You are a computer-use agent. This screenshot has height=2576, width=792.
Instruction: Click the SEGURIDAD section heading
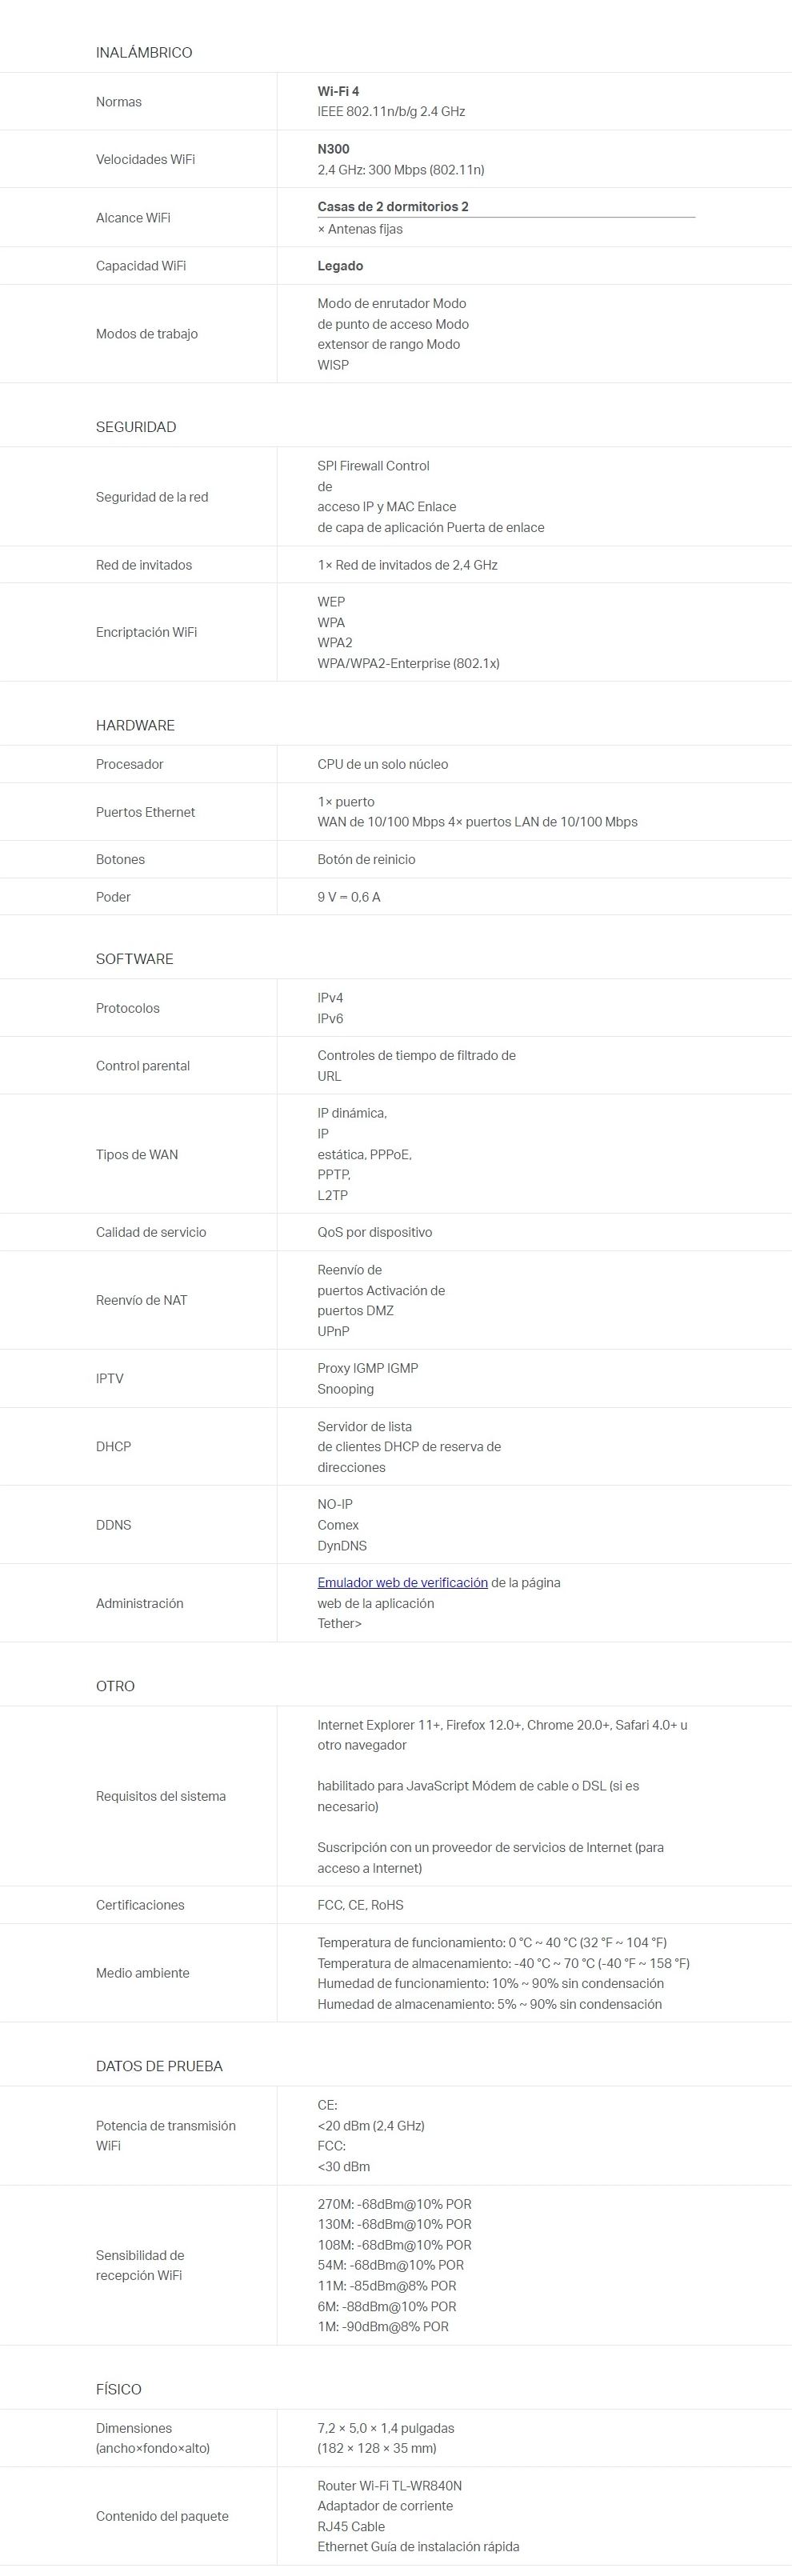coord(136,427)
